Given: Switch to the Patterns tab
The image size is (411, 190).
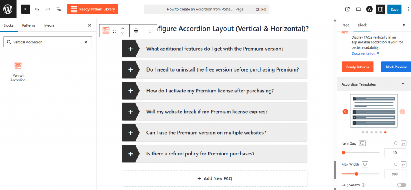Looking at the screenshot, I should click(x=29, y=25).
